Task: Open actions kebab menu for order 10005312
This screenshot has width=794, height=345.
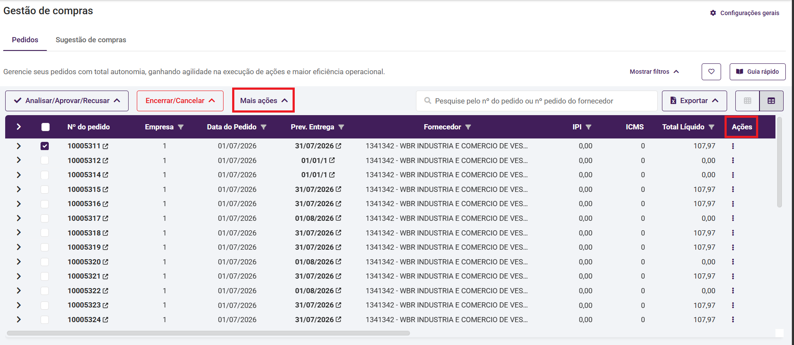Action: pyautogui.click(x=733, y=160)
